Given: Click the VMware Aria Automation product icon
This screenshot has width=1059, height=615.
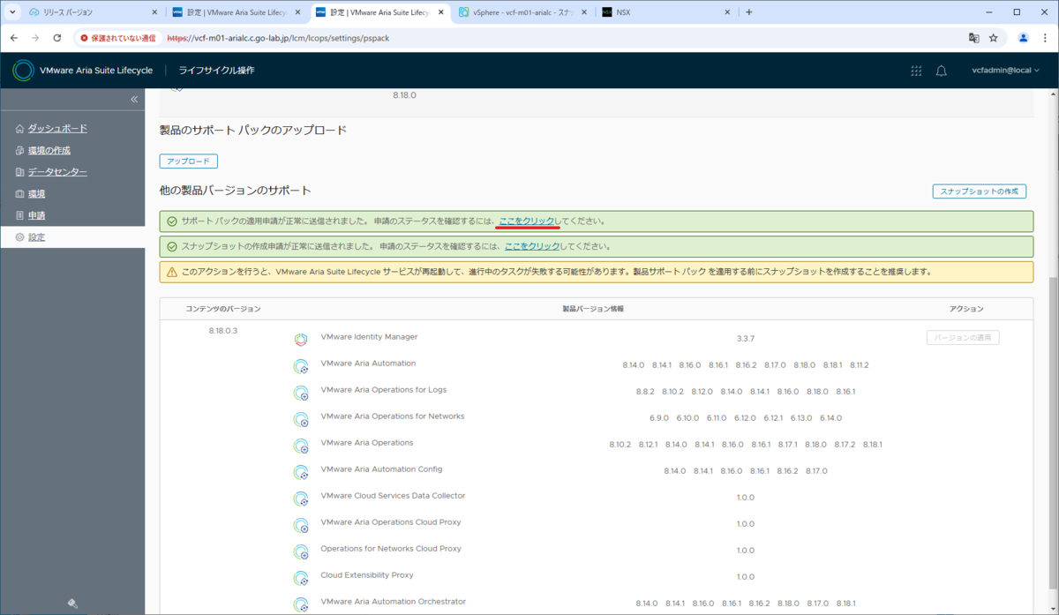Looking at the screenshot, I should pos(301,366).
